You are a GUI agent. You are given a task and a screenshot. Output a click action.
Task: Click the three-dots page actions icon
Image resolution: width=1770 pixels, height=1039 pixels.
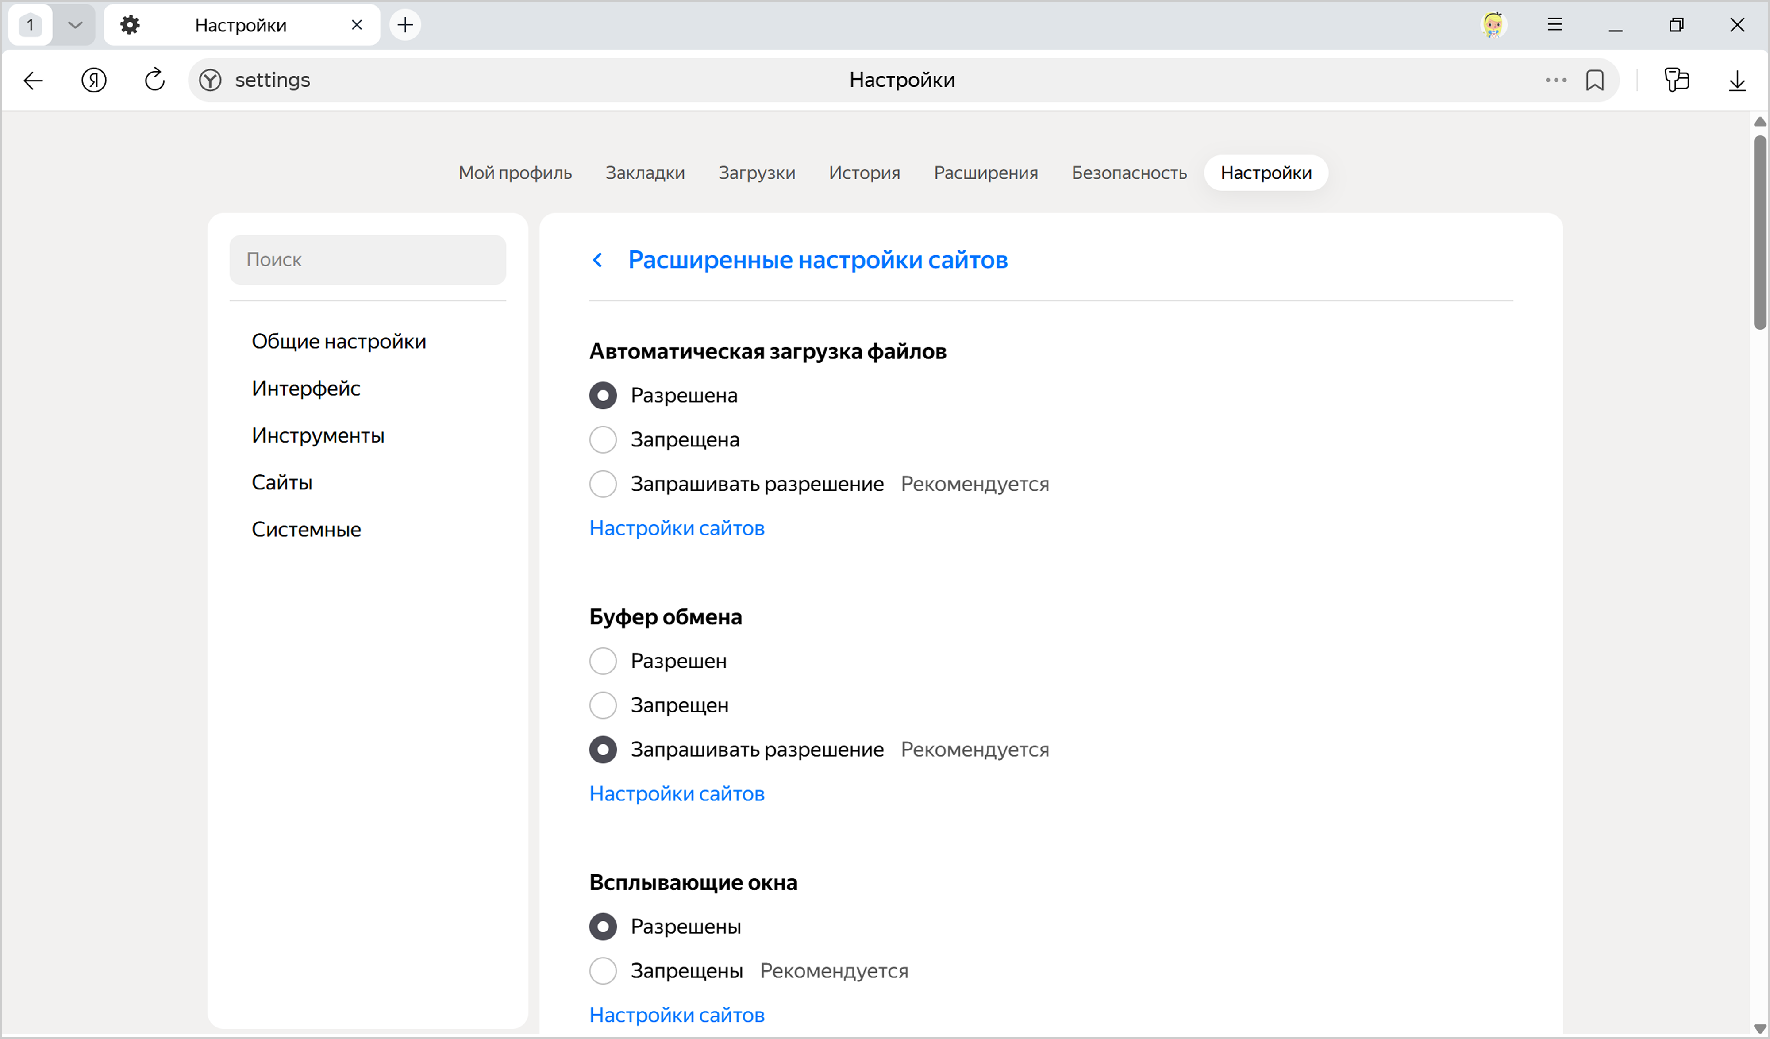pos(1555,80)
